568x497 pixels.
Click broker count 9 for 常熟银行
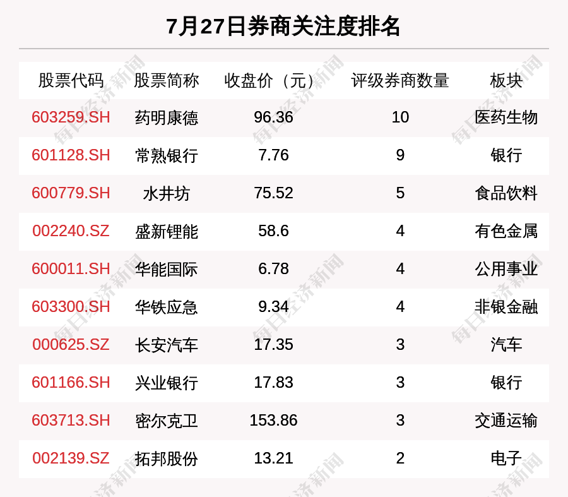coord(400,155)
